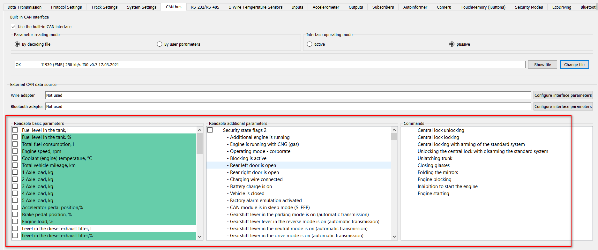Switch to the Accelerometer tab
The width and height of the screenshot is (598, 250).
click(x=326, y=7)
